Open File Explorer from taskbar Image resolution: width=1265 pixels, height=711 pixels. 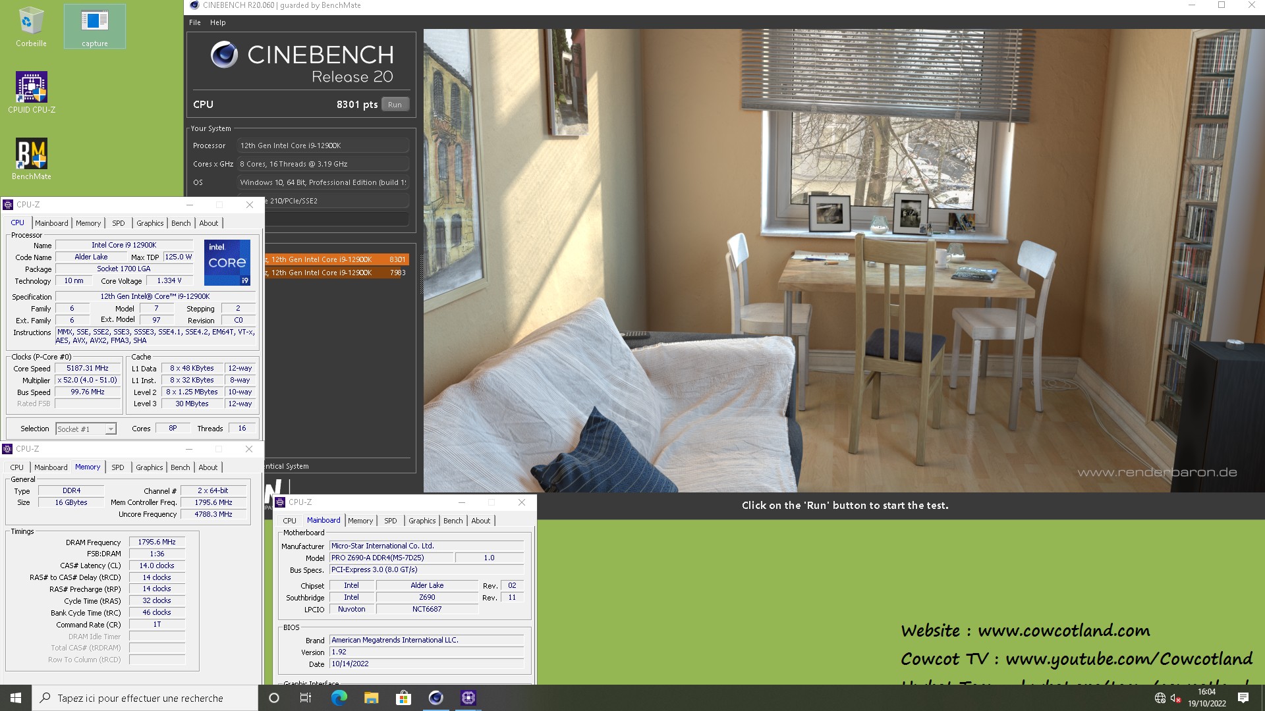click(371, 698)
